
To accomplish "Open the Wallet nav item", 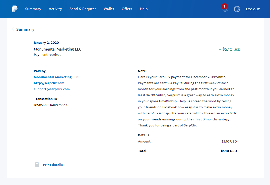I will coord(109,9).
